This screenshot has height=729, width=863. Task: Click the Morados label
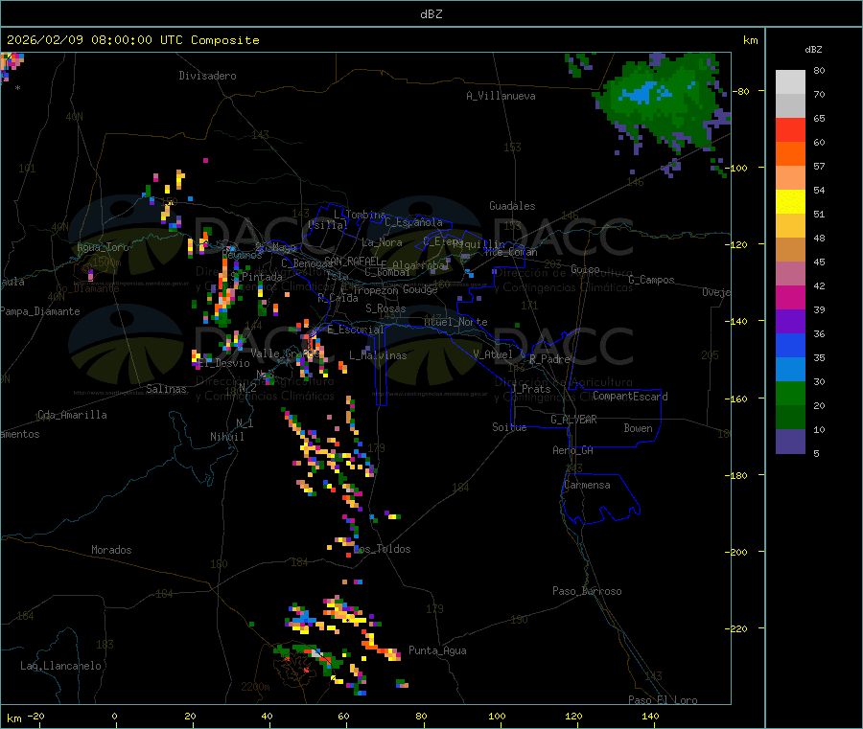coord(111,550)
